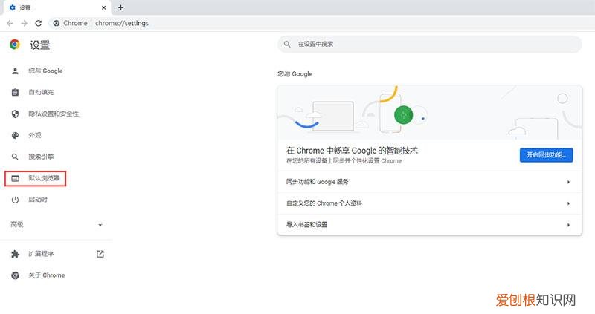Click the magnifier icon for 搜索引擎

click(15, 157)
